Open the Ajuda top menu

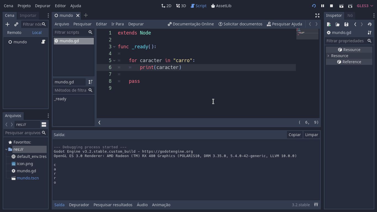tap(76, 6)
